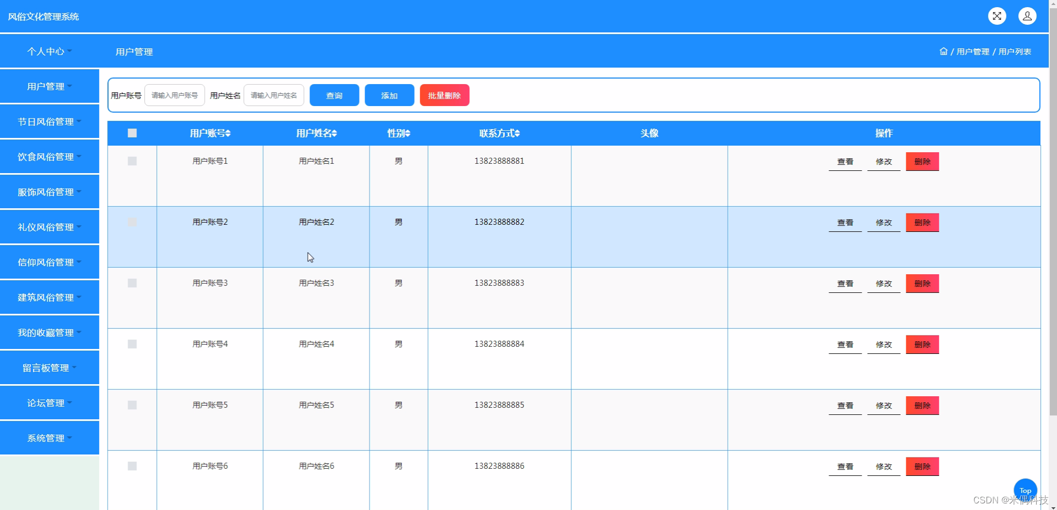Click the 操作 column header

tap(884, 134)
